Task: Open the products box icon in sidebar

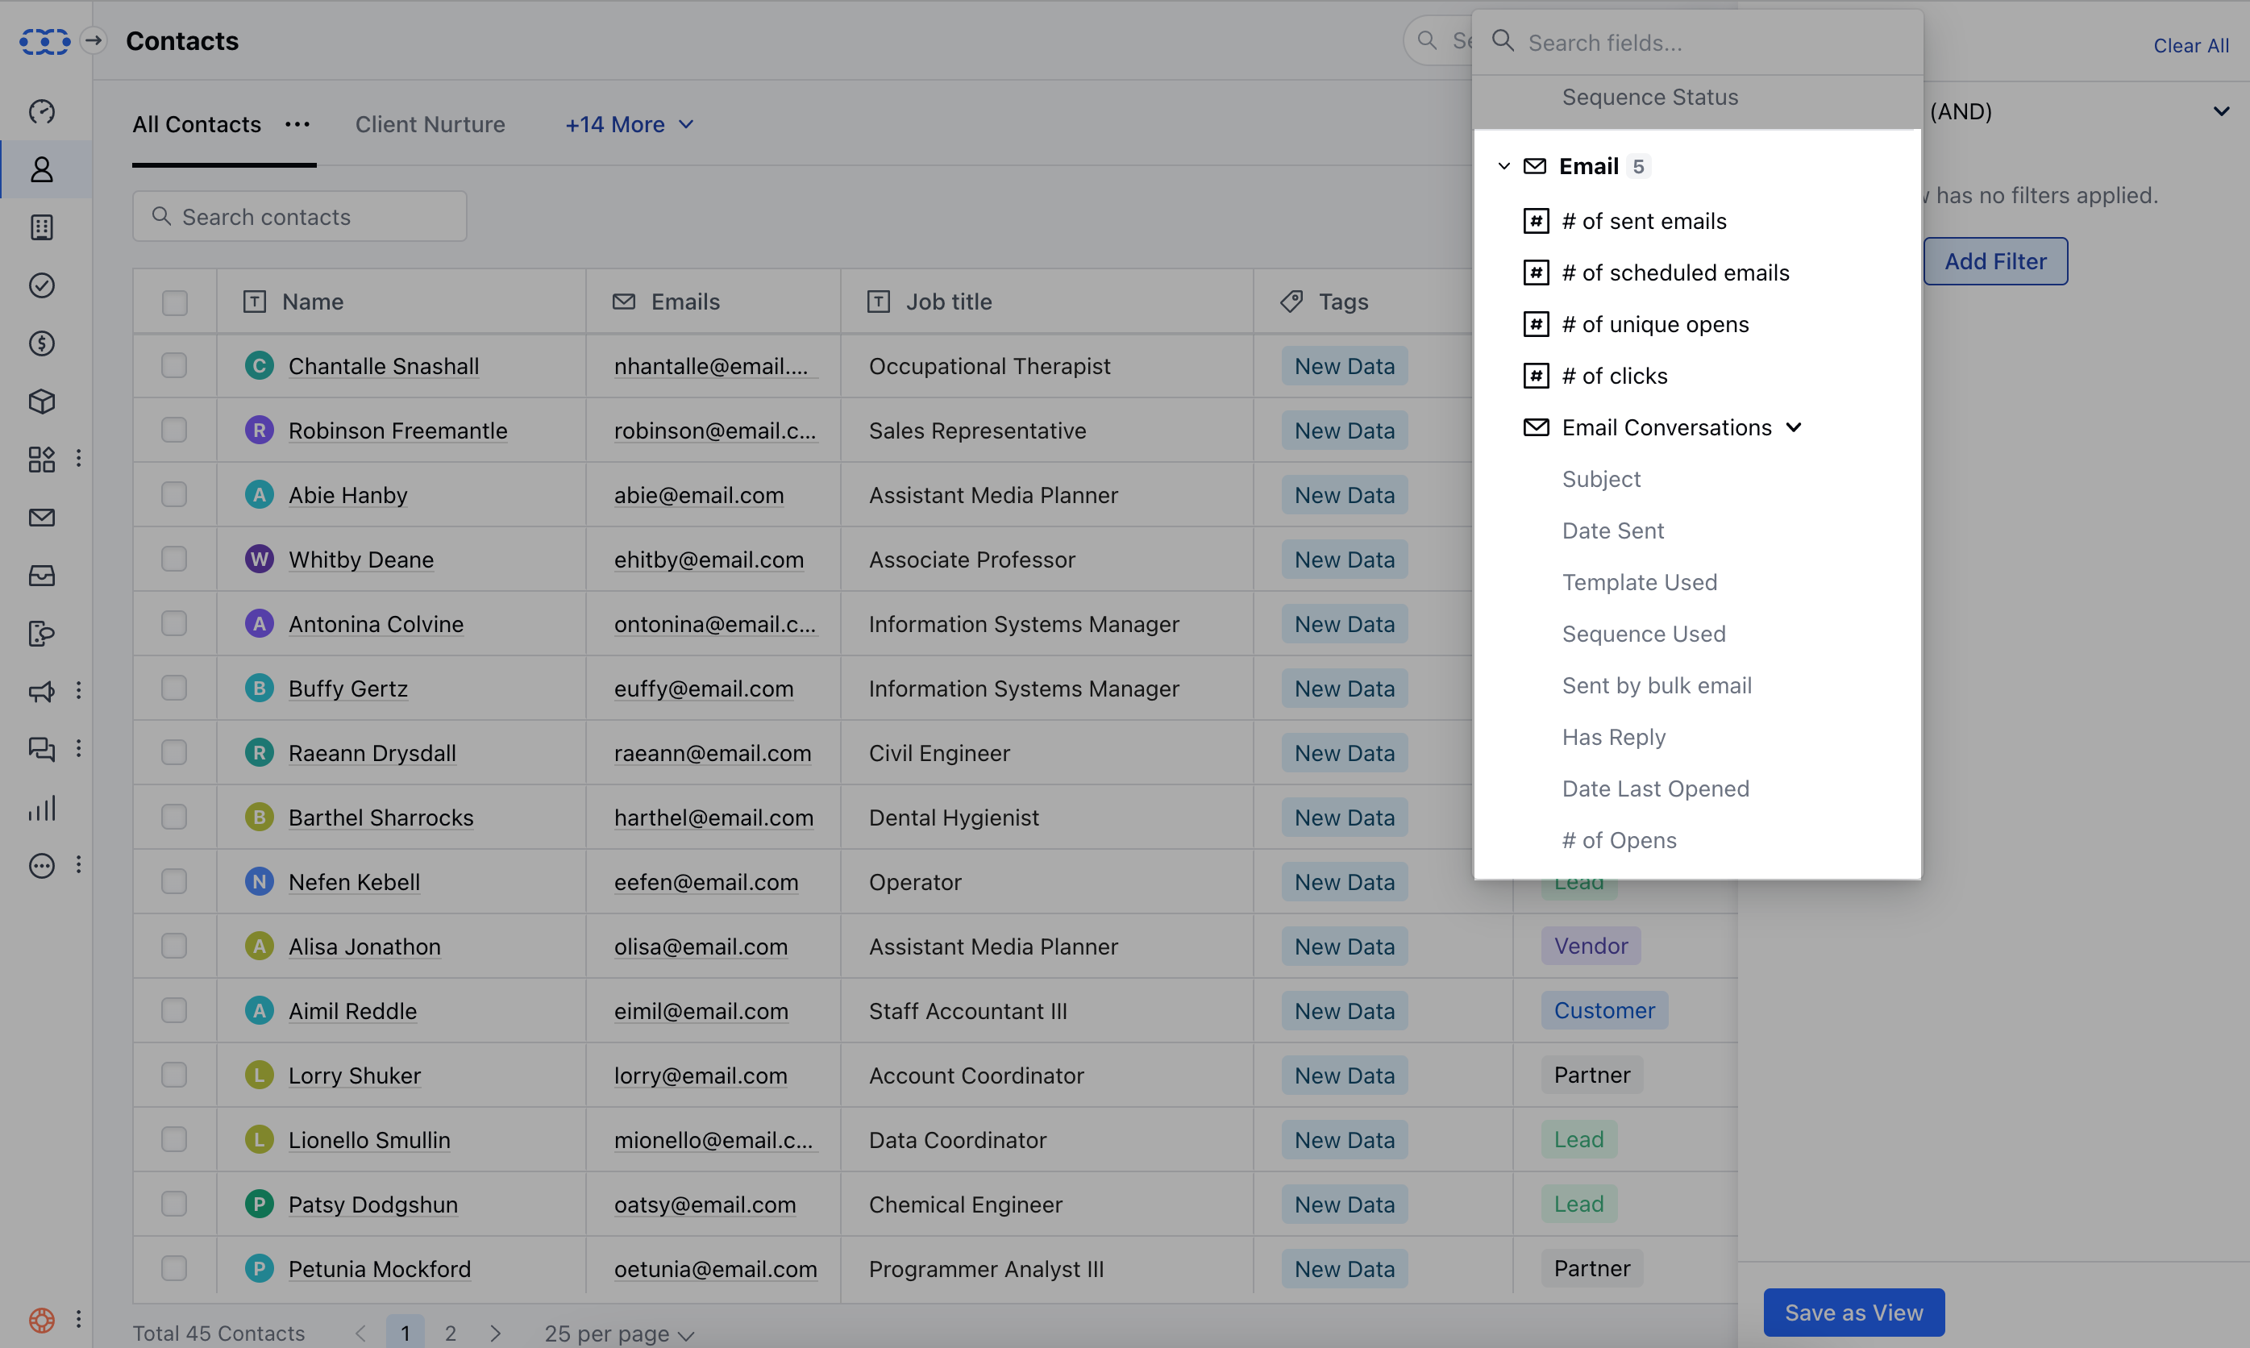Action: click(x=42, y=401)
